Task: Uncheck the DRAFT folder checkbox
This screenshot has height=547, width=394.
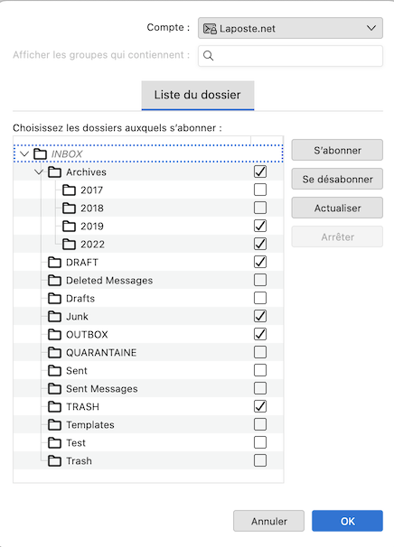Action: pos(260,262)
